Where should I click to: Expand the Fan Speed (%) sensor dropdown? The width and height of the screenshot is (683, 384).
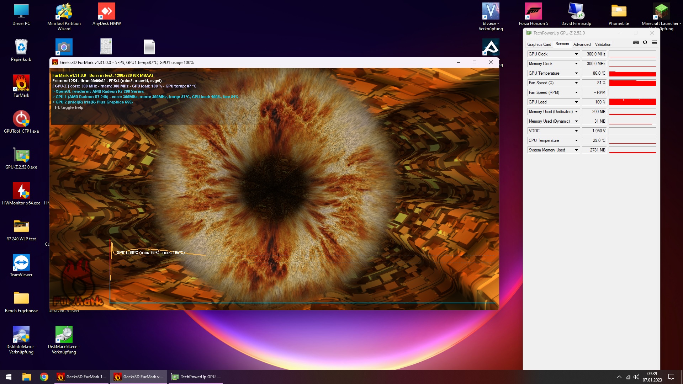[576, 83]
